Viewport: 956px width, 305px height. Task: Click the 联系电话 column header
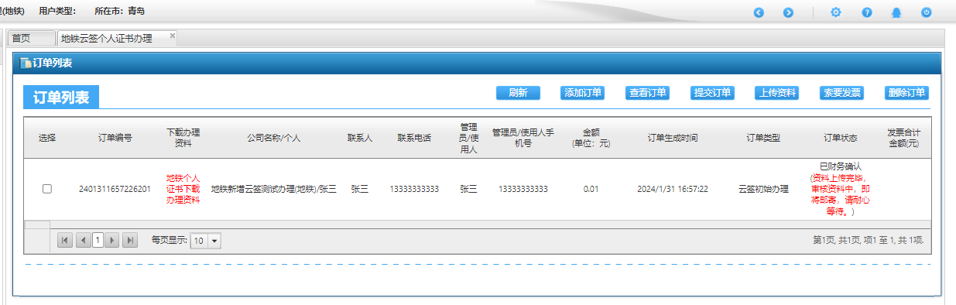pyautogui.click(x=414, y=138)
